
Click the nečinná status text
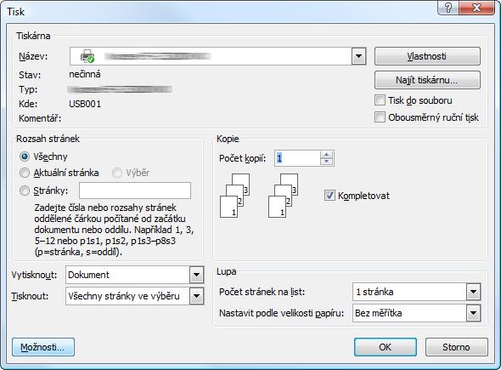tap(85, 74)
